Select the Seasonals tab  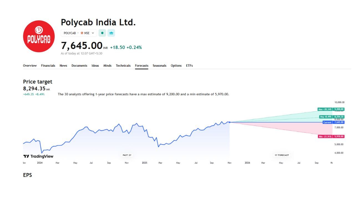click(159, 66)
